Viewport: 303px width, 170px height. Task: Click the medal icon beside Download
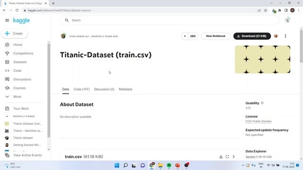pyautogui.click(x=276, y=36)
